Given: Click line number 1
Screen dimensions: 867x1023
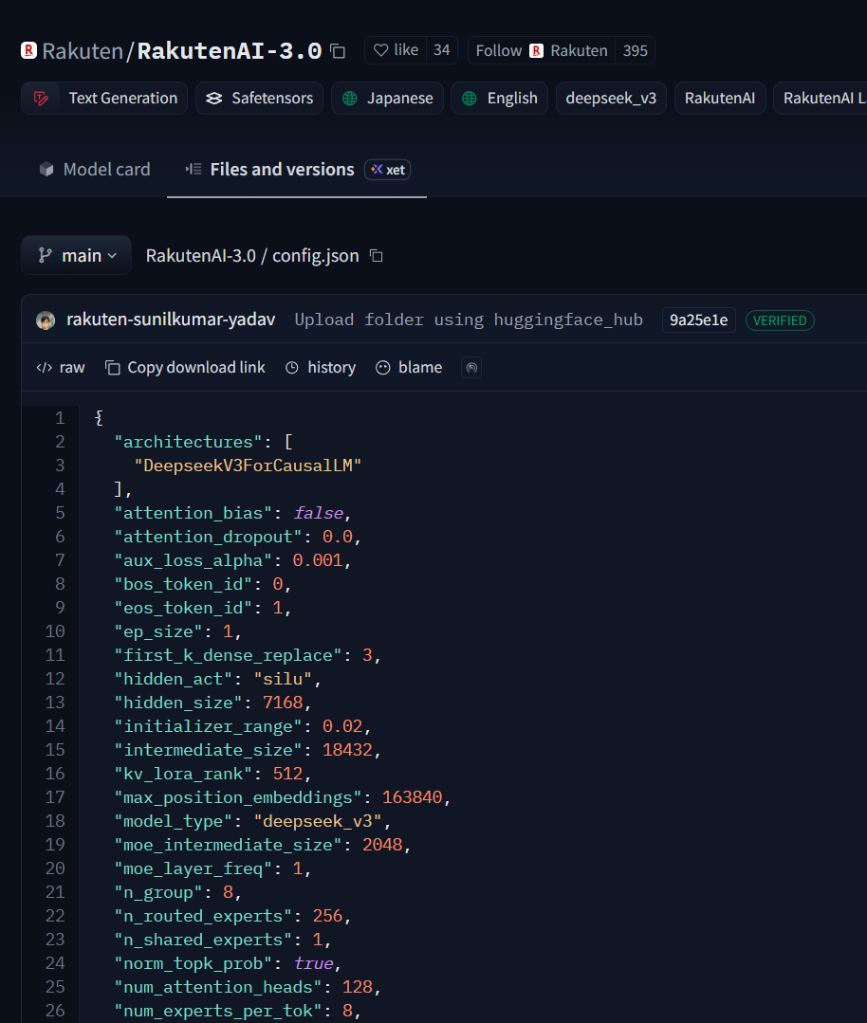Looking at the screenshot, I should (60, 418).
